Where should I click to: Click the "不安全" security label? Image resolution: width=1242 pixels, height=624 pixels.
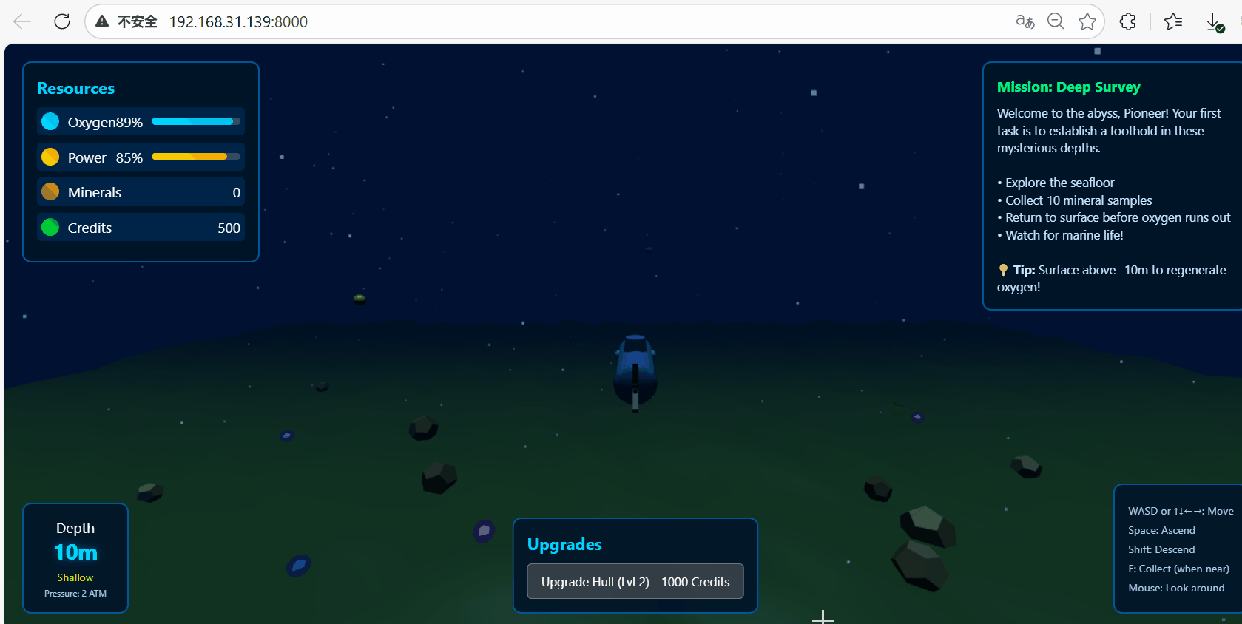(x=137, y=22)
